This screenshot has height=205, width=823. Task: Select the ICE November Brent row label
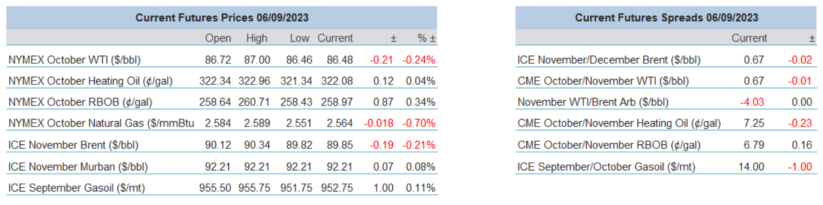pyautogui.click(x=74, y=144)
